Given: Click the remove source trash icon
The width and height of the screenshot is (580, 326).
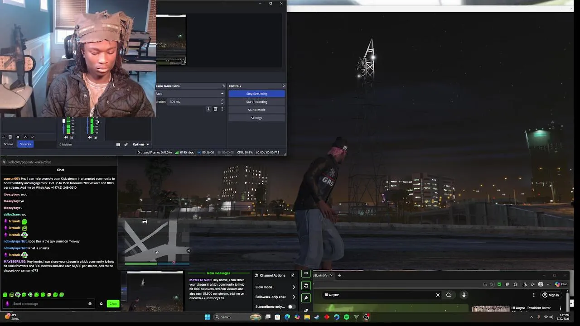Looking at the screenshot, I should (10, 137).
